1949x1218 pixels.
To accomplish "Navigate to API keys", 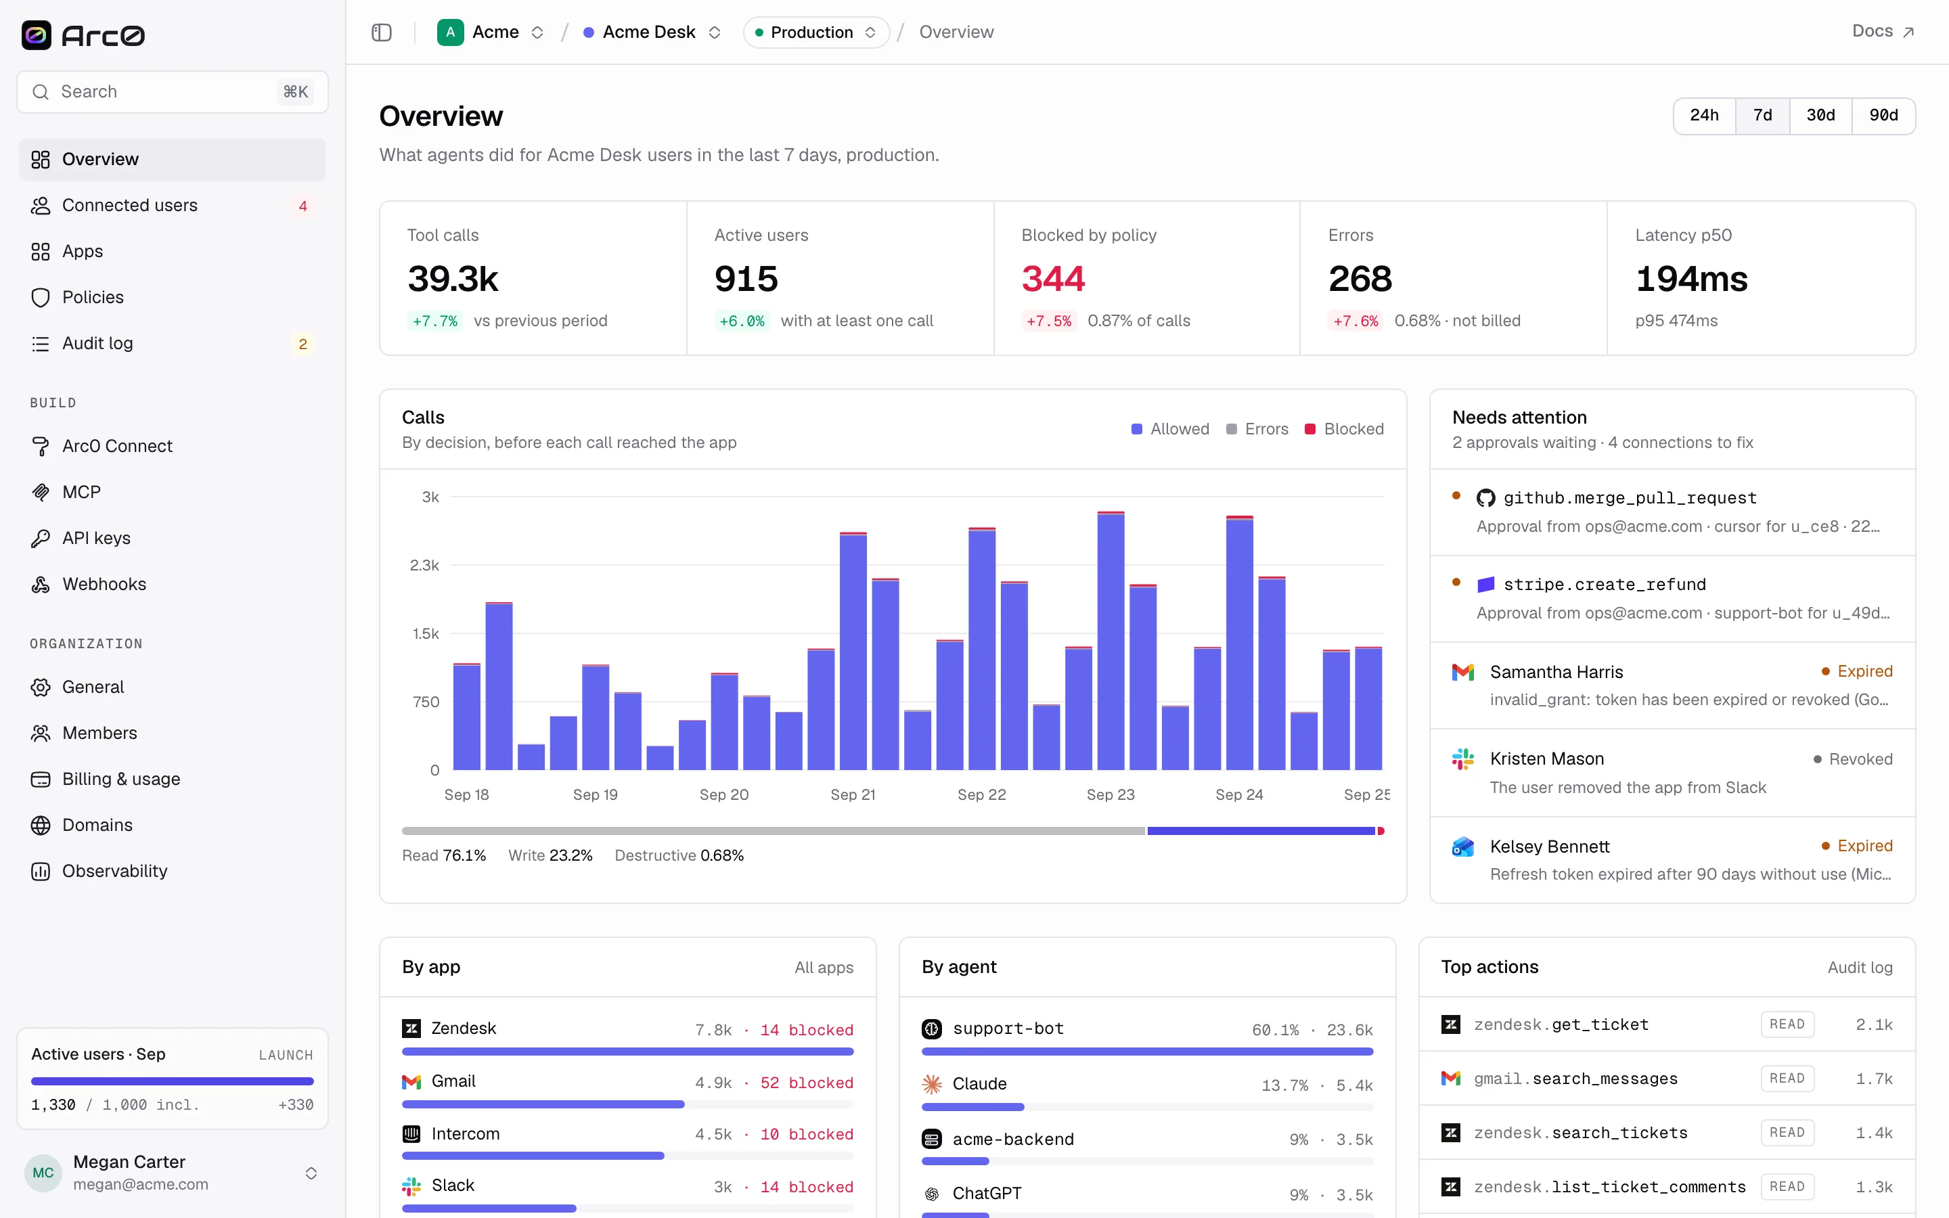I will (x=173, y=538).
